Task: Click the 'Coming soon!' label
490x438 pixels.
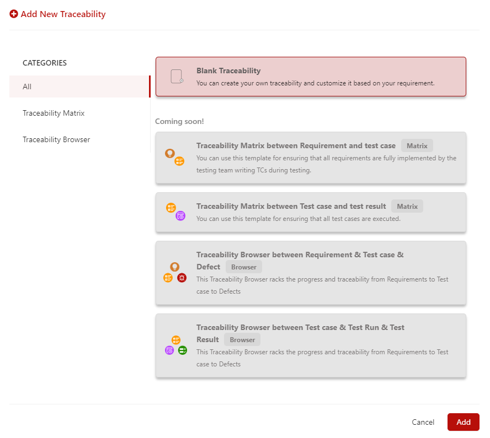Action: point(179,121)
